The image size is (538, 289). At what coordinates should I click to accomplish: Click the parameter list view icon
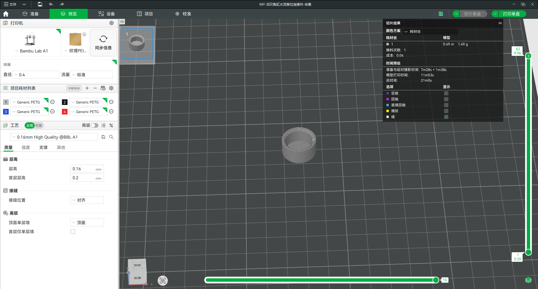pyautogui.click(x=103, y=125)
